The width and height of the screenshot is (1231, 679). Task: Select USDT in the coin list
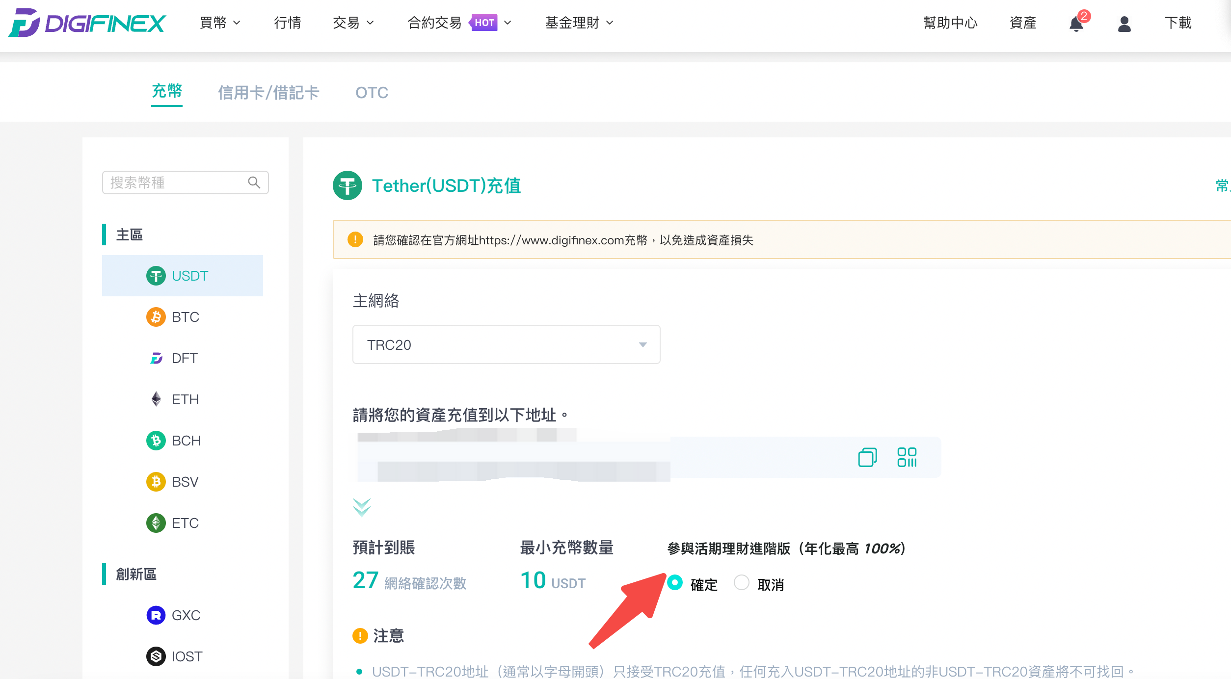pos(183,276)
